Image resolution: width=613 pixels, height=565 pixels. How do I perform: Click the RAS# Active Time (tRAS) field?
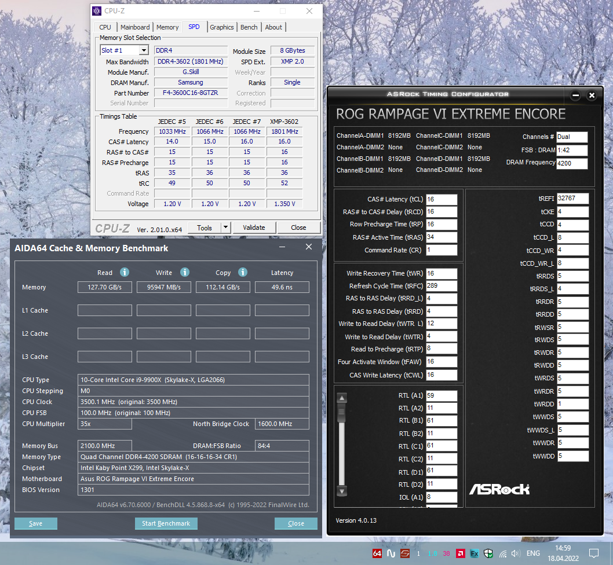click(x=441, y=237)
